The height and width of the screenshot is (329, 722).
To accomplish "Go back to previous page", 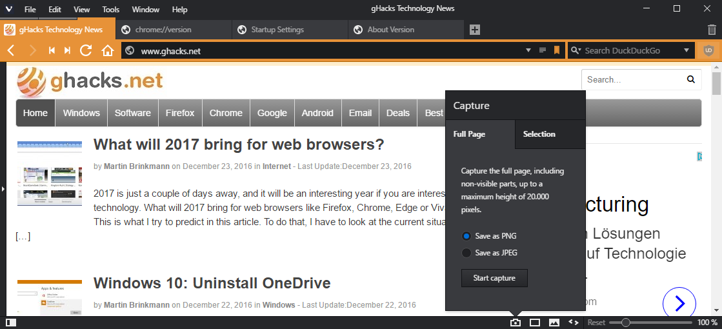I will pyautogui.click(x=12, y=50).
